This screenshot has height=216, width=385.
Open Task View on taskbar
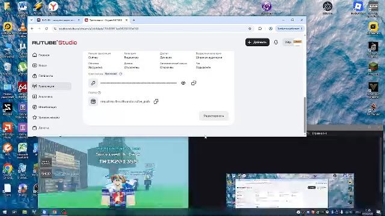pos(14,212)
